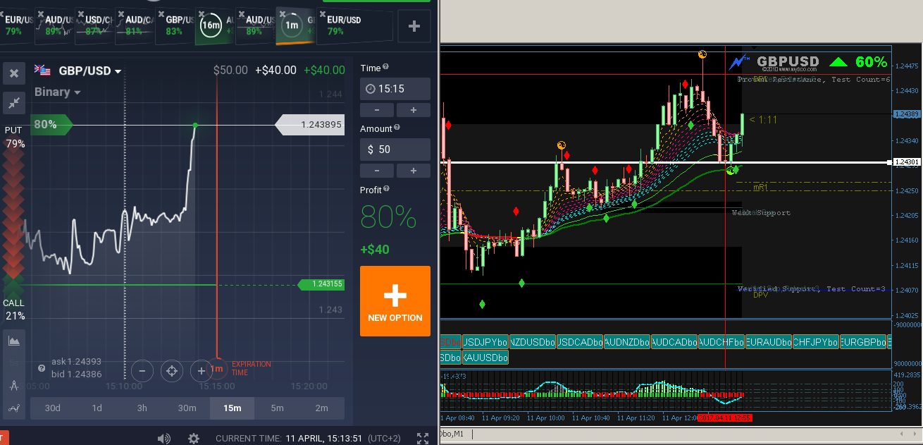The image size is (923, 445).
Task: Increase the expiry time with plus
Action: 414,110
